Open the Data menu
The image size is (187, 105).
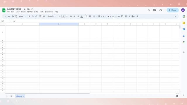pos(36,12)
